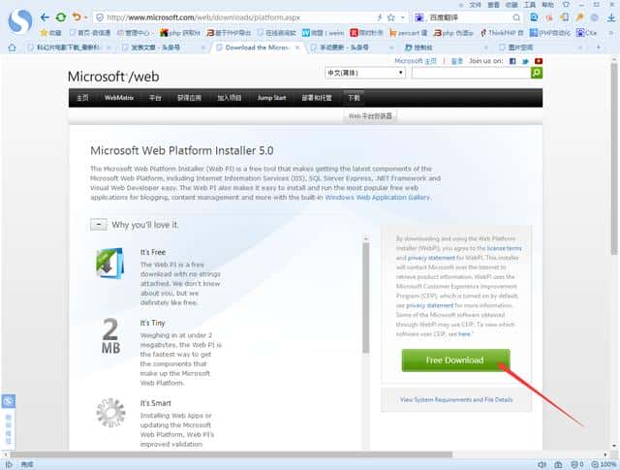Open dropdown arrow next to address star

pyautogui.click(x=403, y=17)
